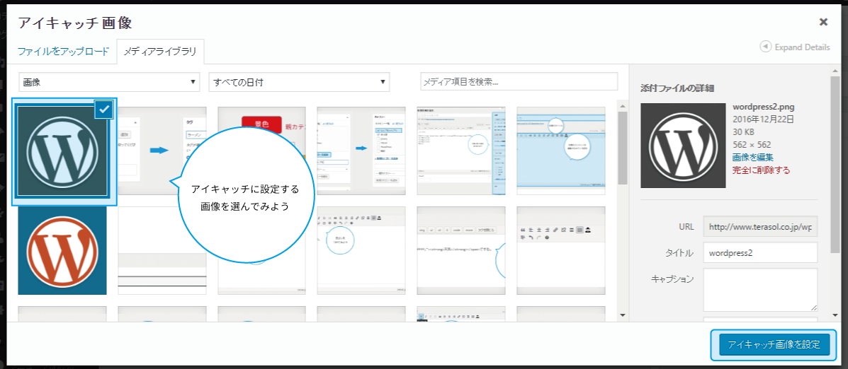
Task: Select the 2016年12月22日 date text
Action: 762,119
